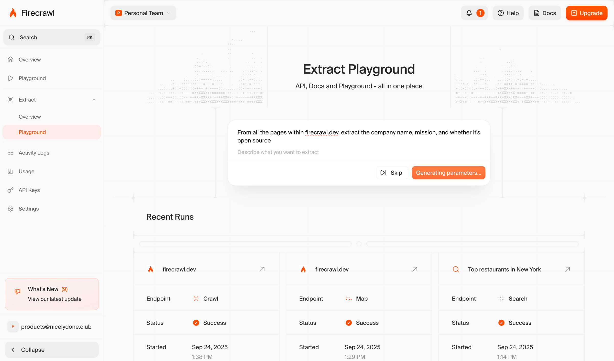
Task: Click the Personal Team P badge
Action: click(x=118, y=13)
